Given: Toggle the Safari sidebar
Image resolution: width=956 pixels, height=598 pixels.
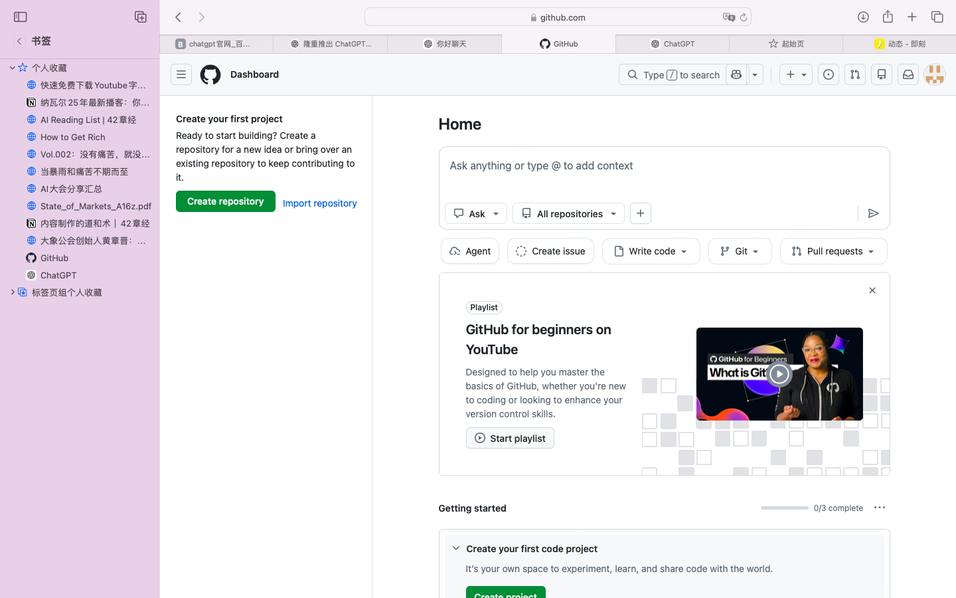Looking at the screenshot, I should coord(21,17).
